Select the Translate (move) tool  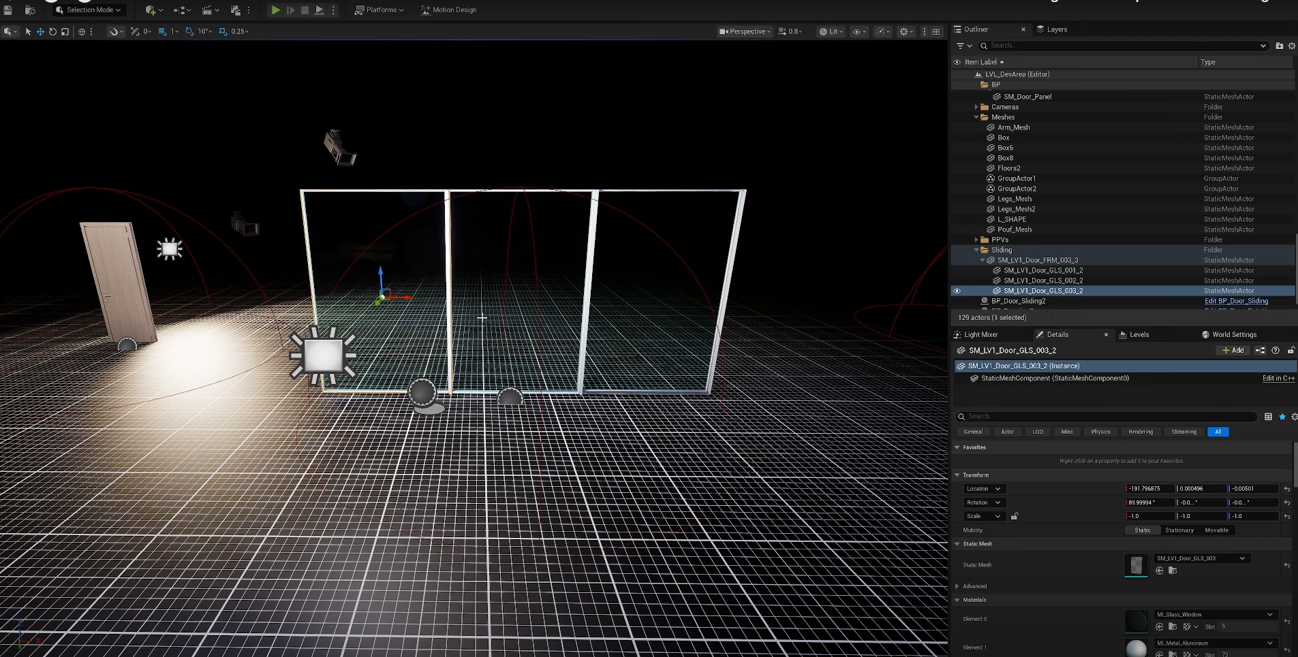(x=40, y=31)
